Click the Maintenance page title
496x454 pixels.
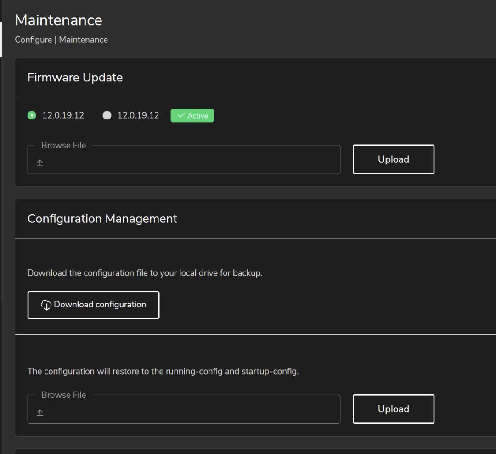click(58, 20)
